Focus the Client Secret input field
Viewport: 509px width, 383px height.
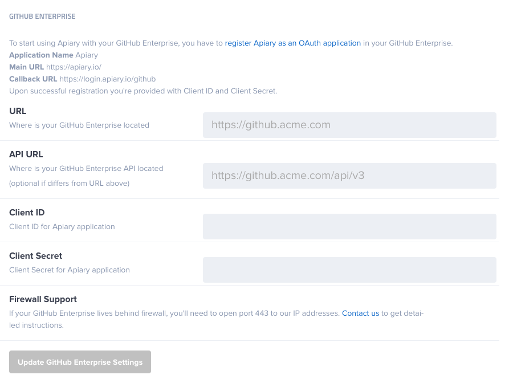pyautogui.click(x=349, y=270)
